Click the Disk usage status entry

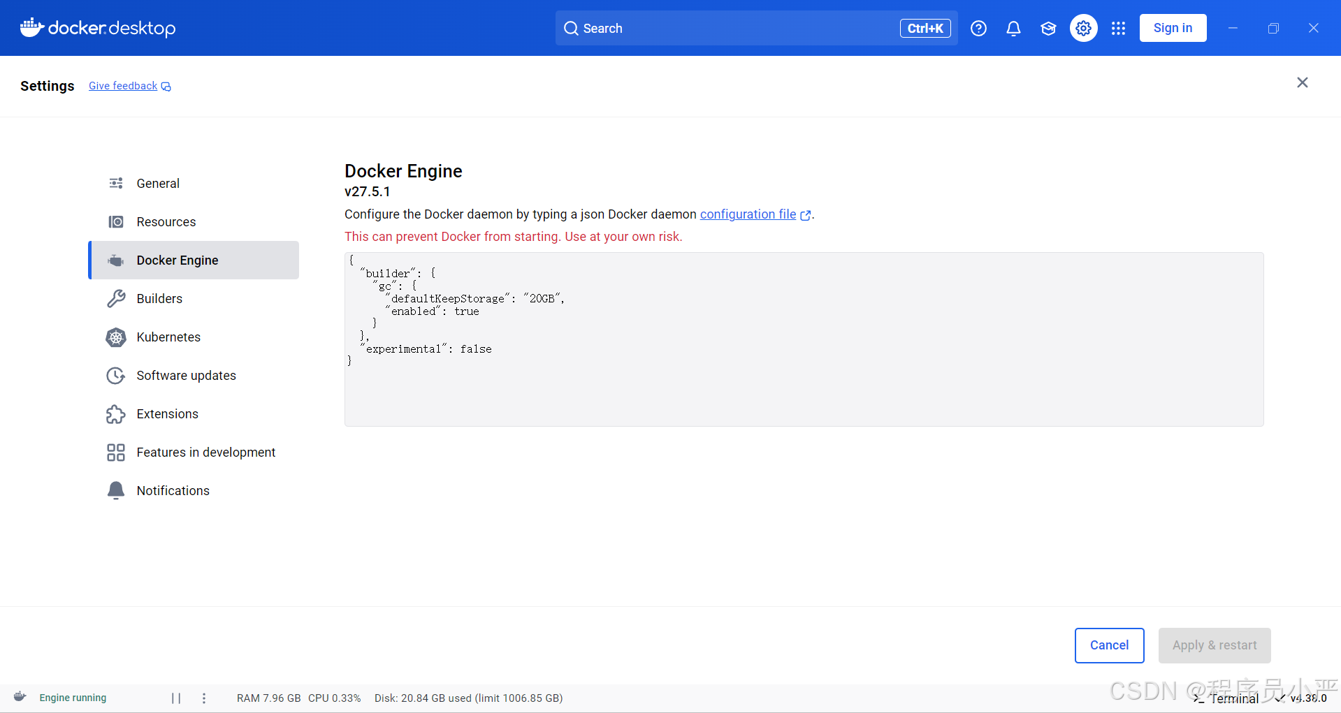(x=468, y=698)
